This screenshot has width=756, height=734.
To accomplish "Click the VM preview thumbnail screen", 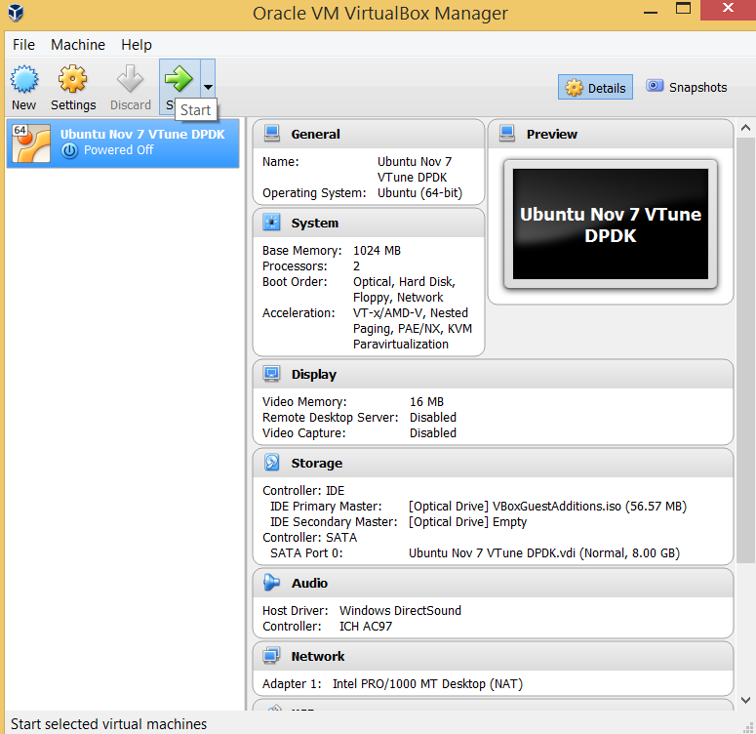I will (611, 224).
